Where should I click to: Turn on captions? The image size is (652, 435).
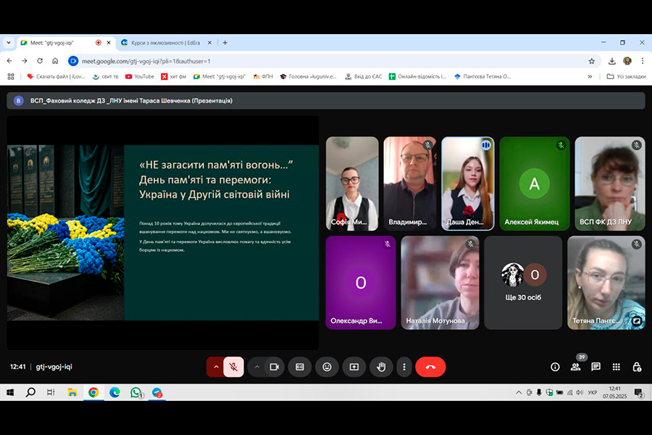[300, 367]
